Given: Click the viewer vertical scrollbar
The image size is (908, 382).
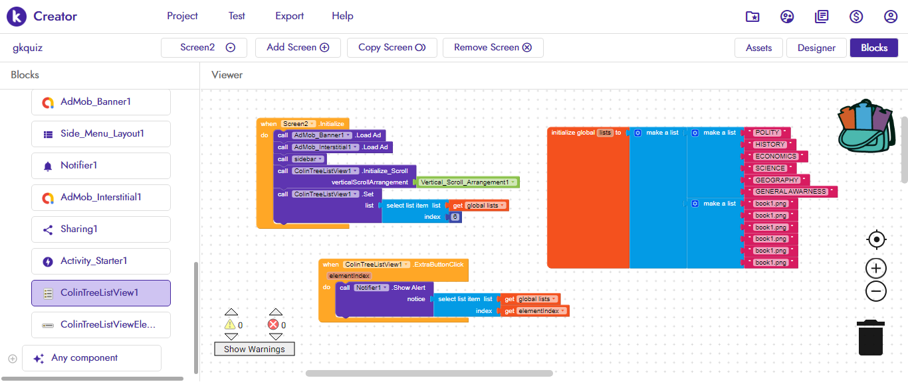Looking at the screenshot, I should [x=904, y=149].
